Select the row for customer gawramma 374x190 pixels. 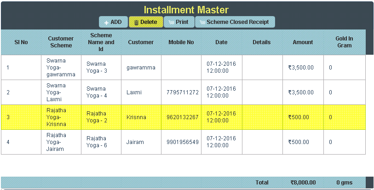point(141,68)
